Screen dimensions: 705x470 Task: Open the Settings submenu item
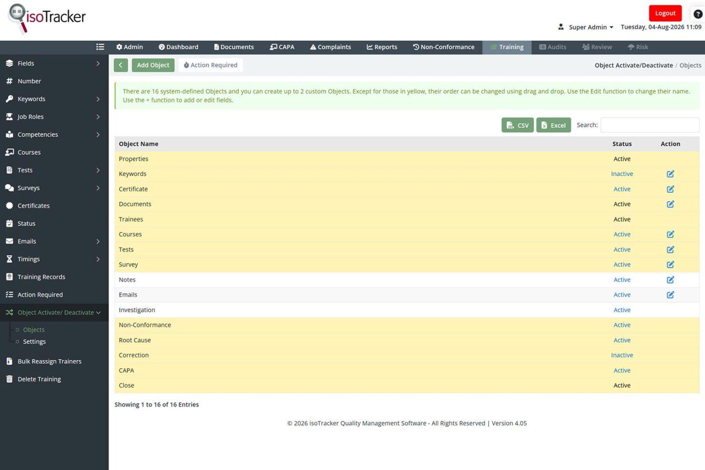pos(34,342)
